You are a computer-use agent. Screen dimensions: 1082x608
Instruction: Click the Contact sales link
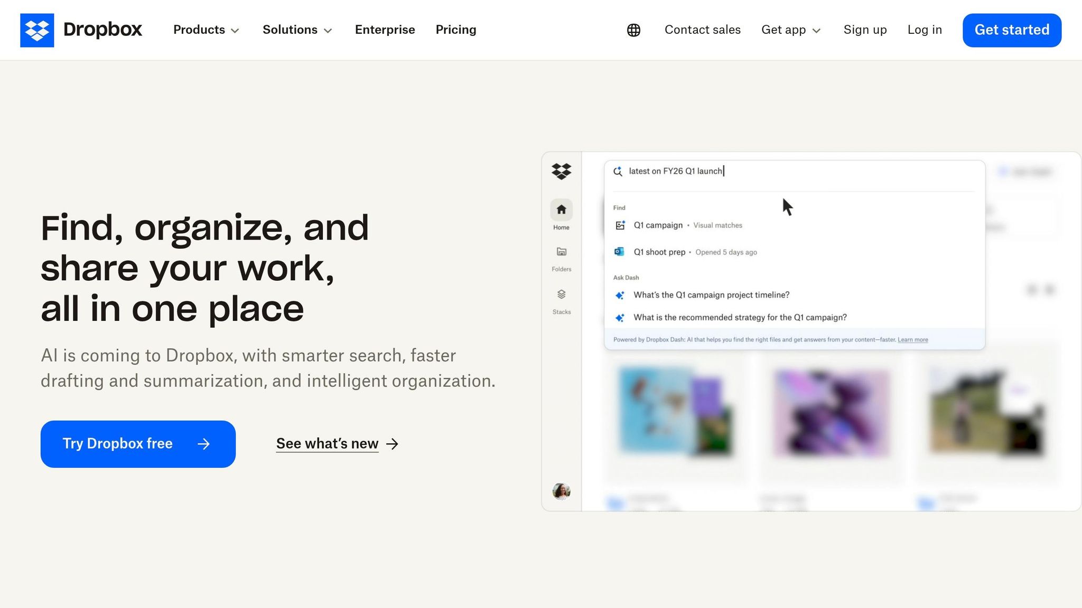pos(703,30)
